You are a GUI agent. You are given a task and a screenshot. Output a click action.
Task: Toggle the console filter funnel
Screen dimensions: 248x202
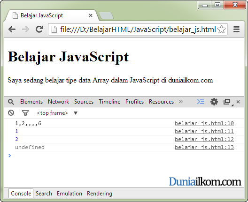click(x=25, y=113)
